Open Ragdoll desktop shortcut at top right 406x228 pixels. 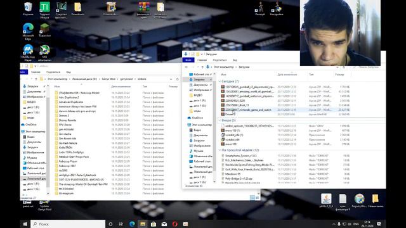[260, 9]
